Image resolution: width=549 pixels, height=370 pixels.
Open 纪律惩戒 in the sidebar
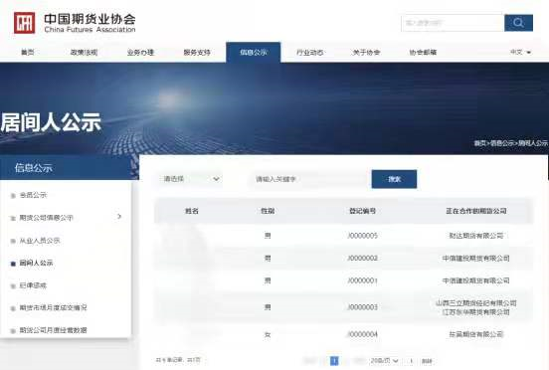tap(33, 285)
